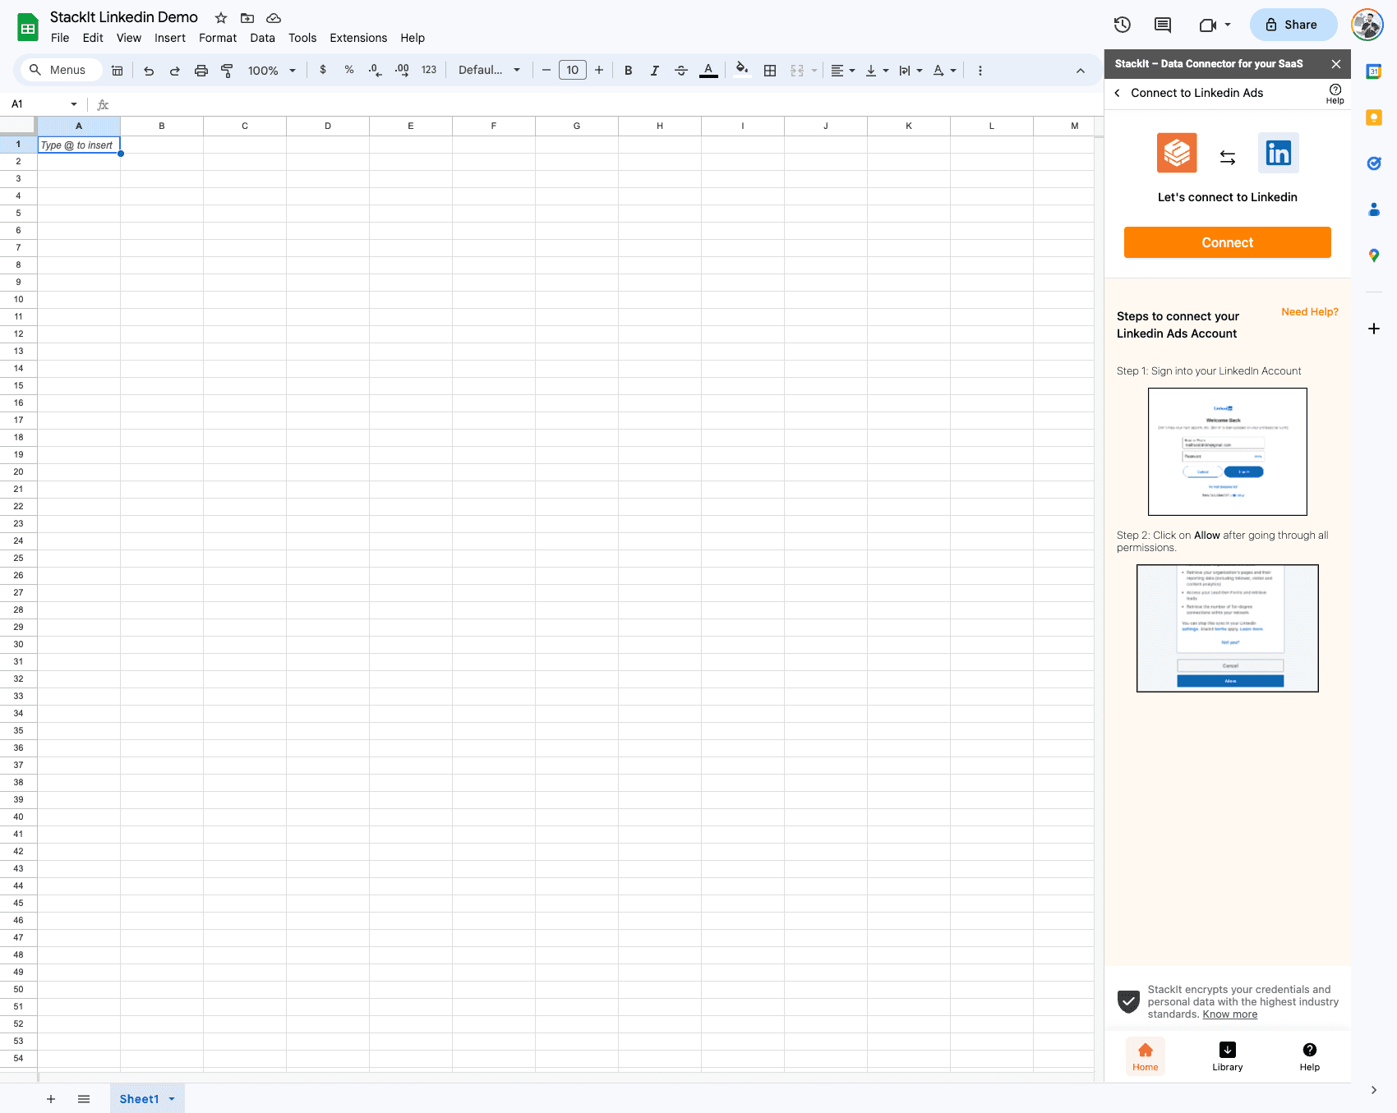Open more number formats 123
Screen dimensions: 1397x1113
pyautogui.click(x=429, y=70)
